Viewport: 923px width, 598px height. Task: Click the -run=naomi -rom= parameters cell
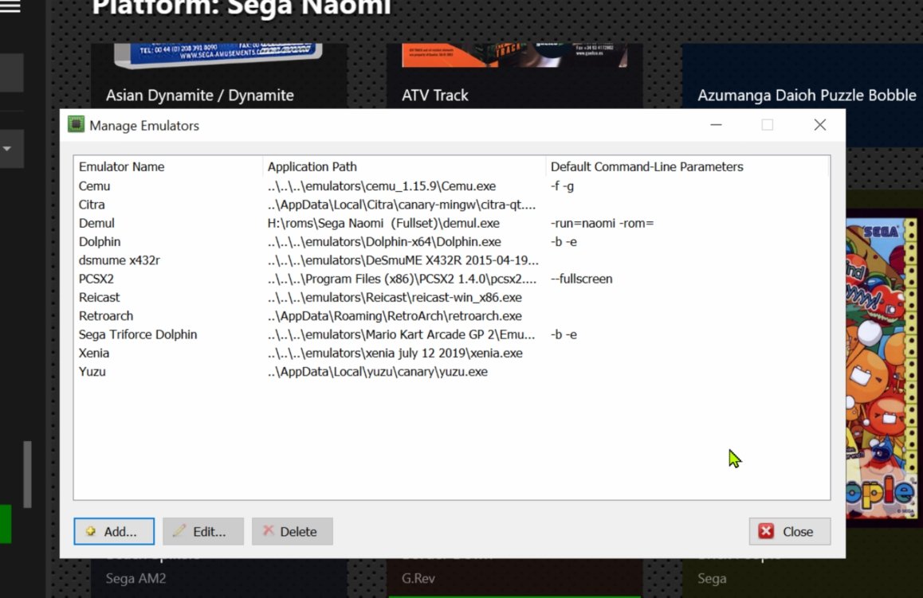603,224
